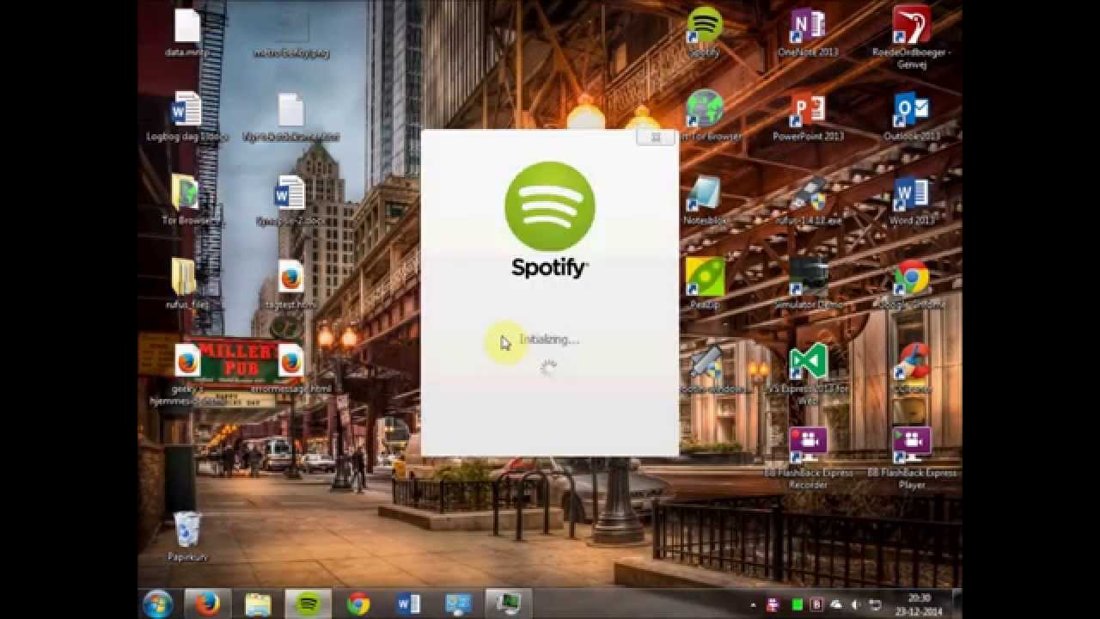The height and width of the screenshot is (619, 1100).
Task: Open the Word 2013 desktop shortcut
Action: (x=912, y=199)
